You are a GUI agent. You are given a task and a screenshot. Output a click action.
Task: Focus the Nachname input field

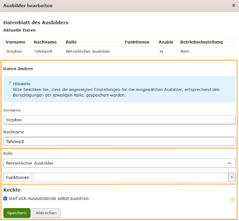(119, 141)
